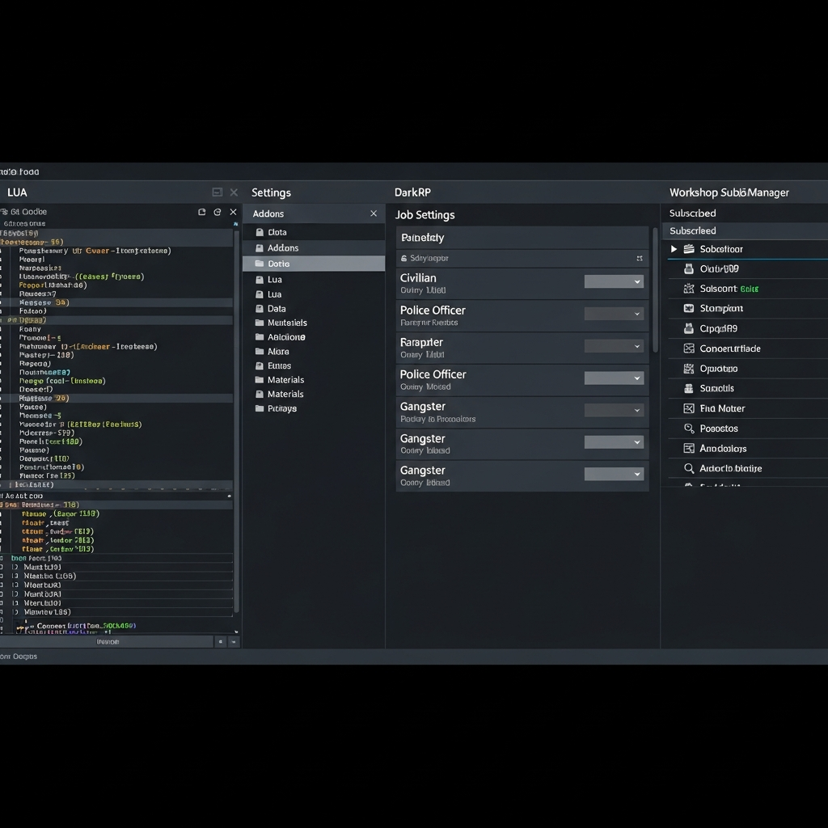
Task: Toggle the checkbox beside Nterıtu10J
Action: (x=15, y=603)
